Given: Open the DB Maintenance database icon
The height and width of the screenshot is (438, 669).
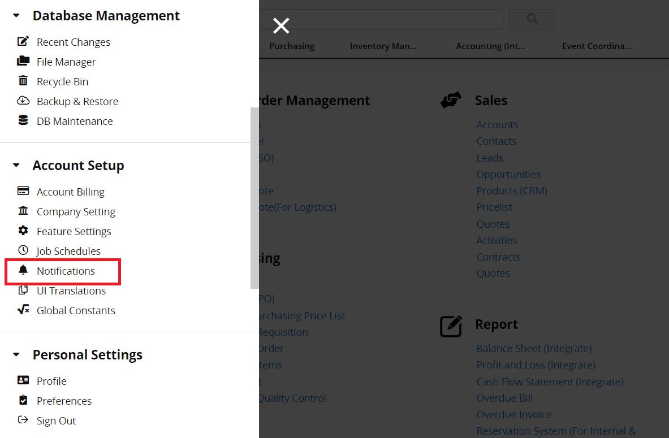Looking at the screenshot, I should (23, 120).
